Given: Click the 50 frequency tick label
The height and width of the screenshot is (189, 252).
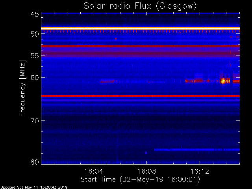Looking at the screenshot, I should (x=35, y=34).
